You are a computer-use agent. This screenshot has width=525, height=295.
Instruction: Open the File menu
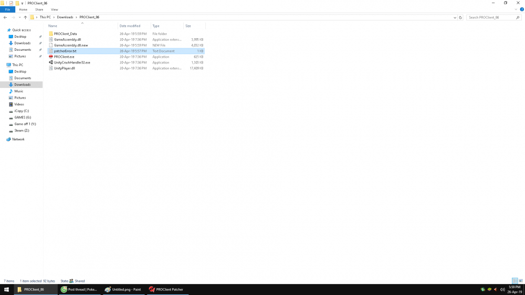coord(7,9)
